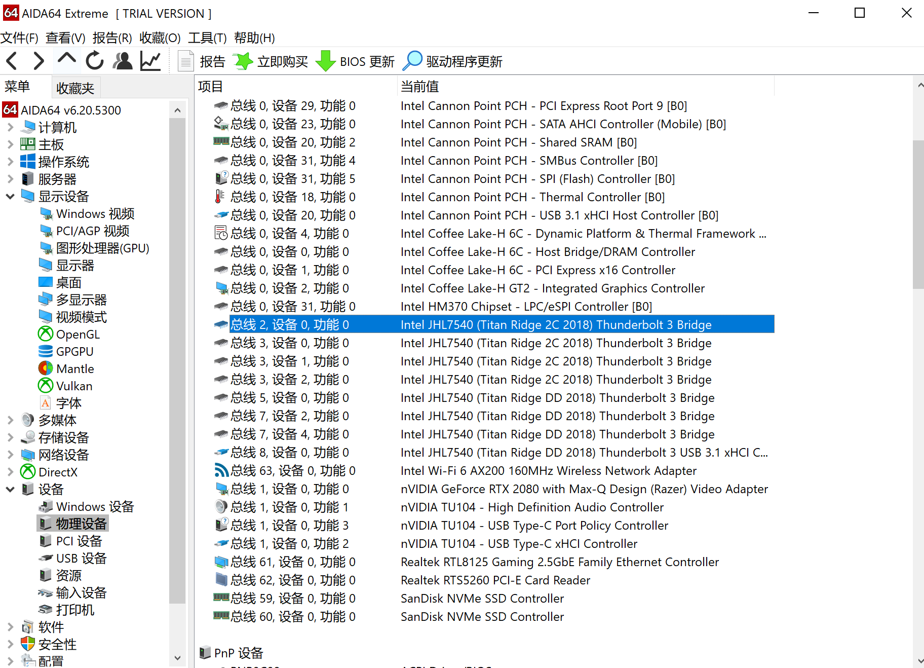Click the 安全性 shield icon in tree
Viewport: 924px width, 668px height.
click(28, 644)
